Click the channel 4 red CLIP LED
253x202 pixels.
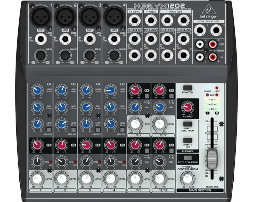[124, 162]
